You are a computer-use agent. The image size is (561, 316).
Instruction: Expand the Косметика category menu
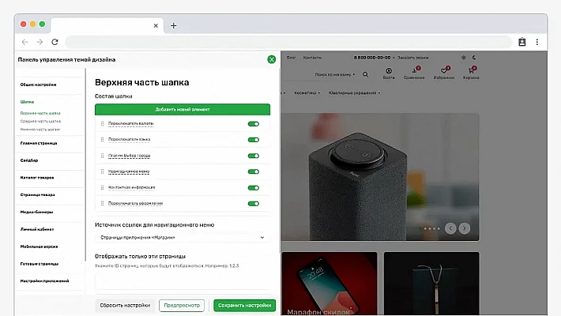coord(307,92)
